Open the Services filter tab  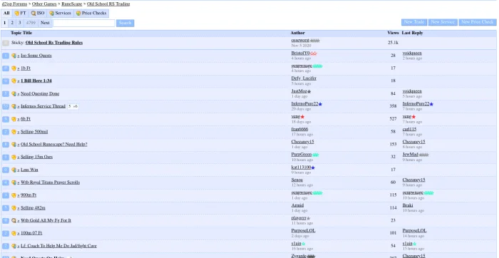(60, 14)
